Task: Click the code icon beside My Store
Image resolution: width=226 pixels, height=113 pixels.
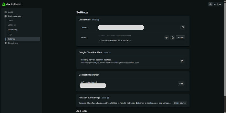Action: tap(210, 4)
